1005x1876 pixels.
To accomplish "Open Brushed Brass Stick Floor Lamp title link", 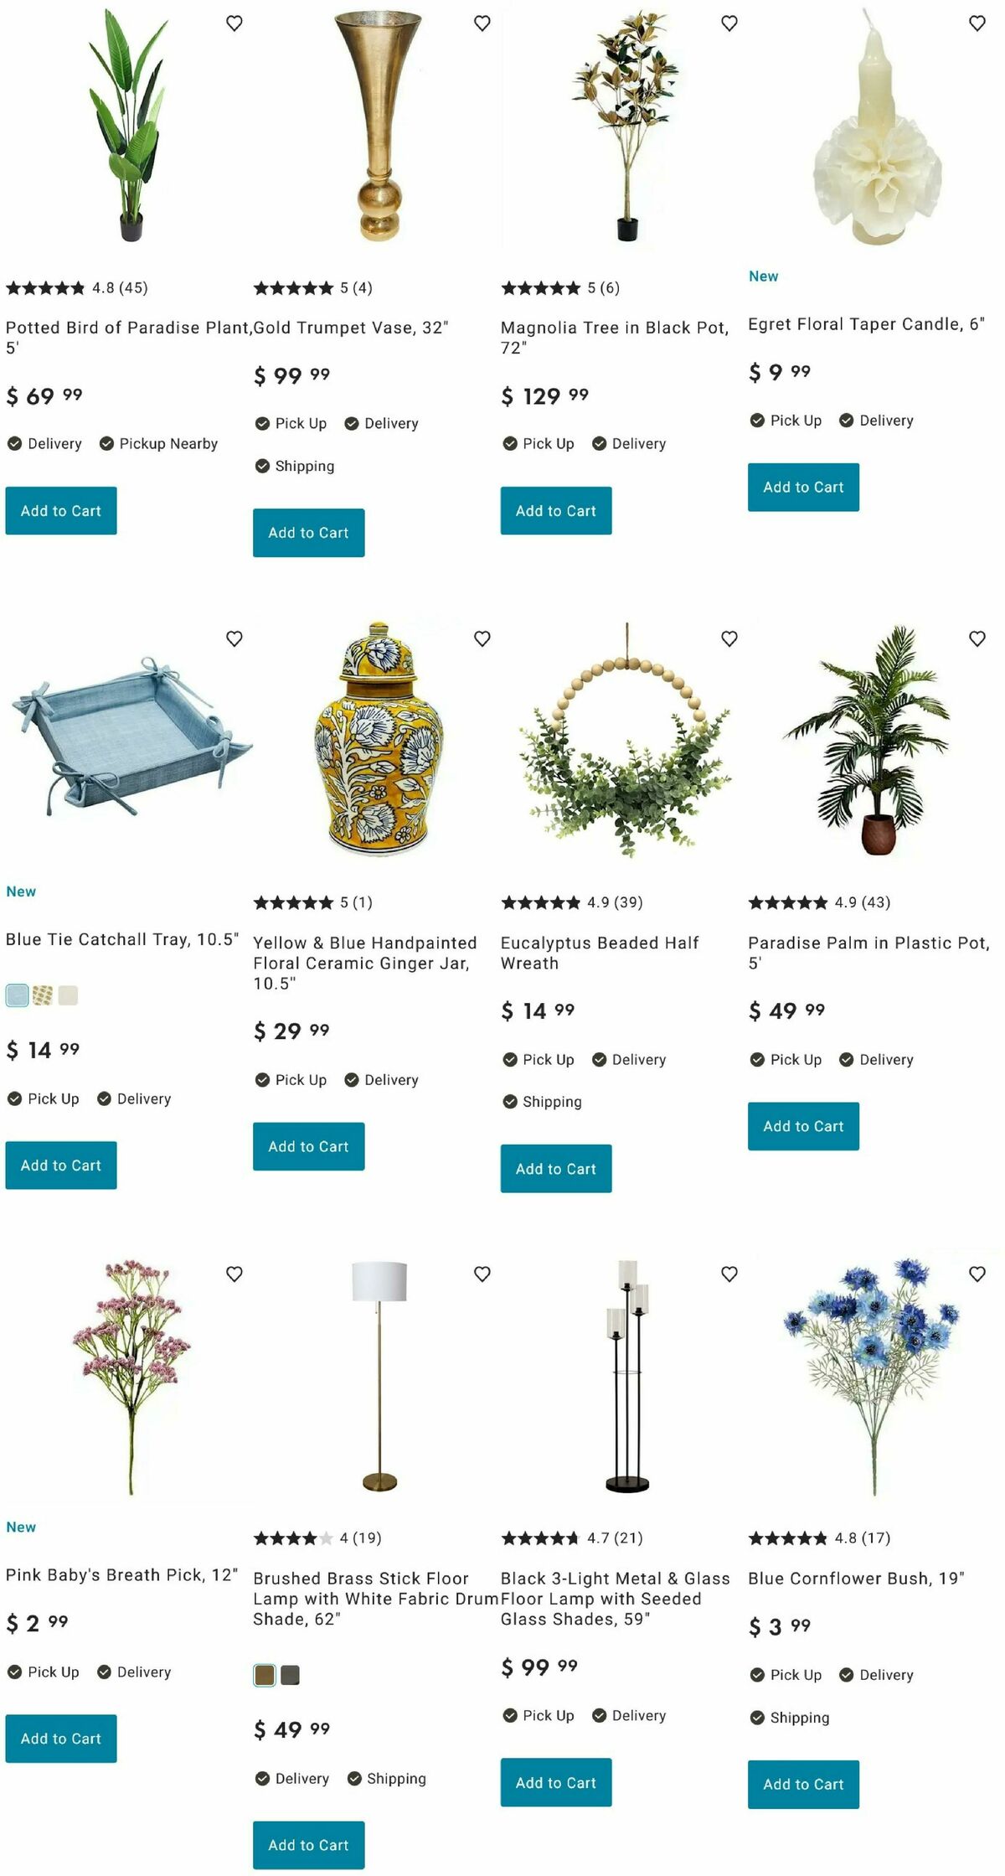I will click(376, 1599).
